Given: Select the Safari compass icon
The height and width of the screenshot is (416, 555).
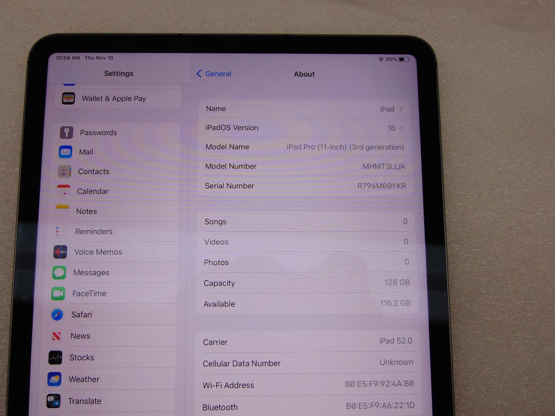Looking at the screenshot, I should (x=57, y=315).
